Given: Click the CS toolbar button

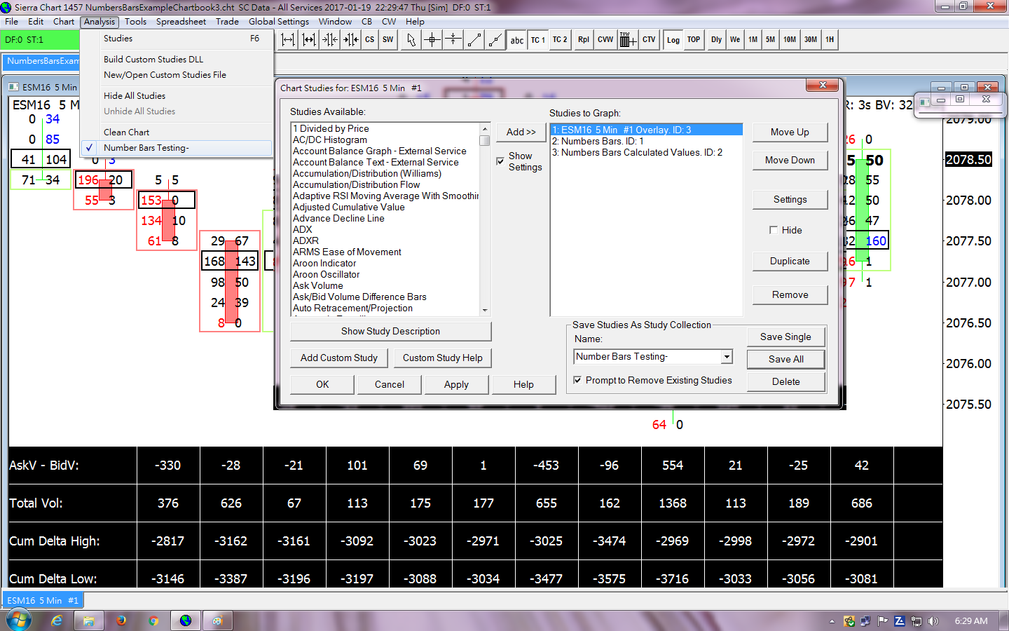Looking at the screenshot, I should (370, 40).
